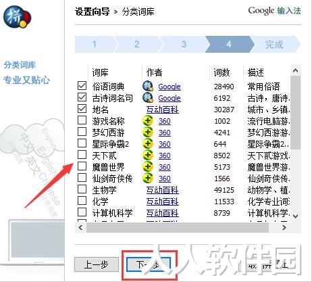Click the word count 28490
312x282 pixels.
(x=224, y=87)
